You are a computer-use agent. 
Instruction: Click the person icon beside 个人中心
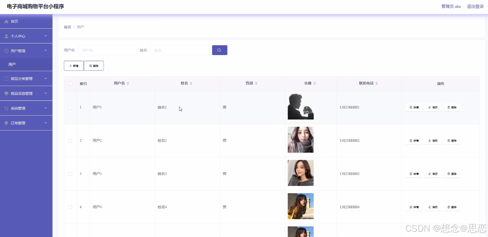coord(6,36)
